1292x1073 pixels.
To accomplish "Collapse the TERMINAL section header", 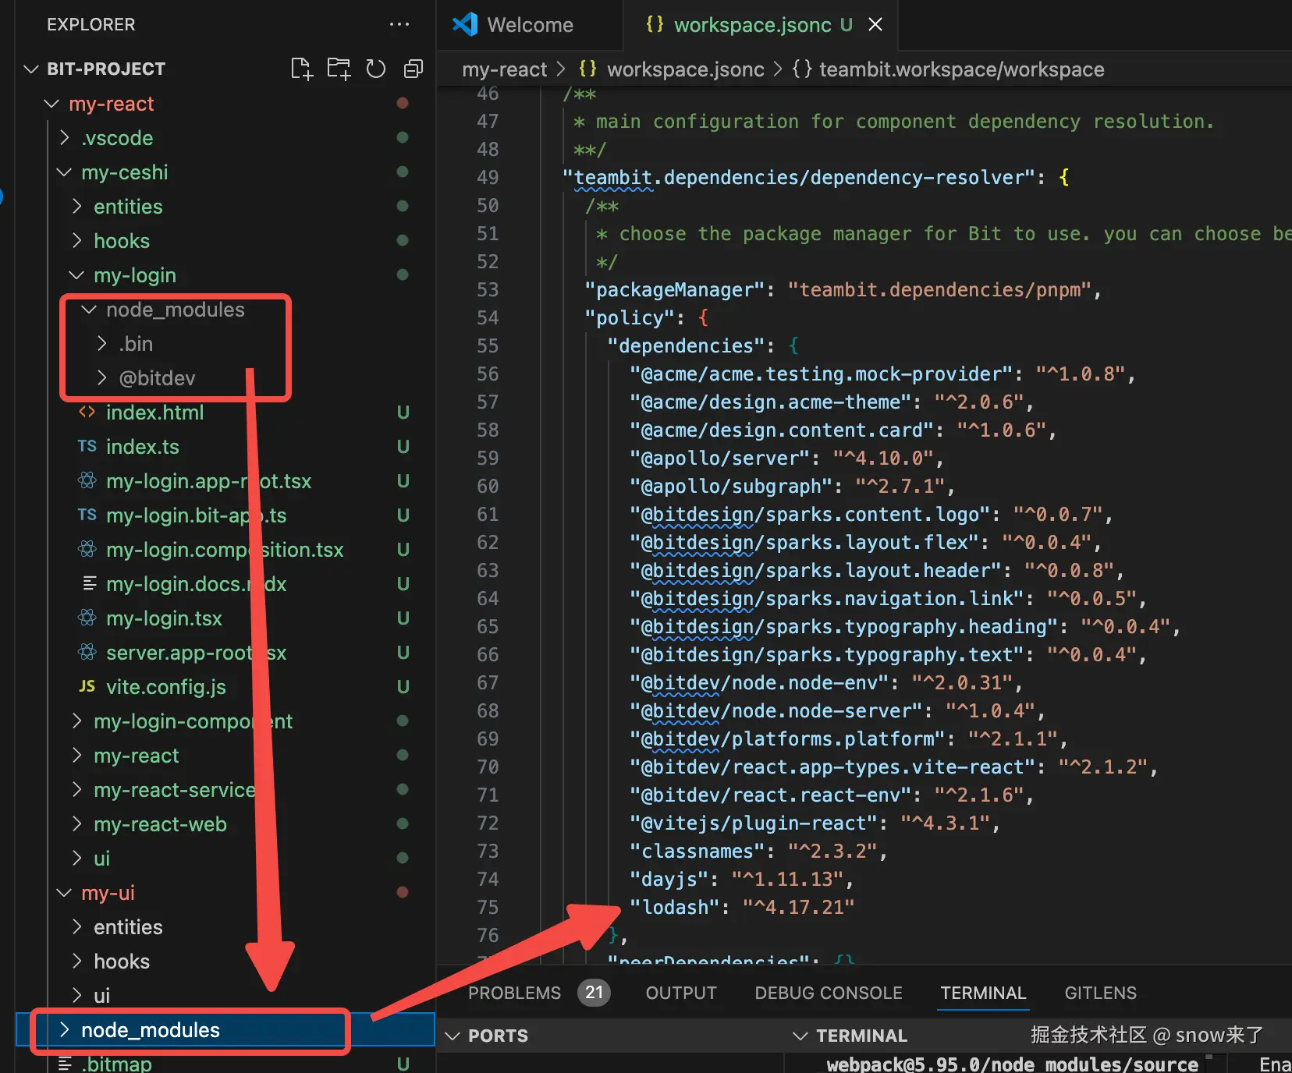I will pyautogui.click(x=800, y=1036).
